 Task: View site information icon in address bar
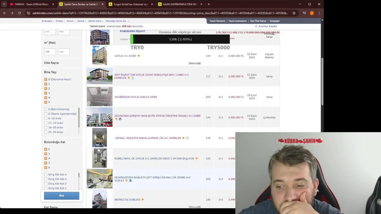(28, 13)
